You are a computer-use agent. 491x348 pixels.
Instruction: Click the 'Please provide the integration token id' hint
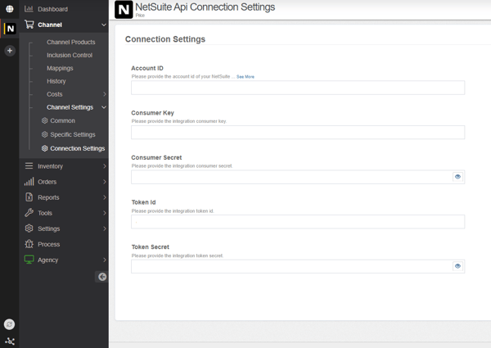[173, 211]
